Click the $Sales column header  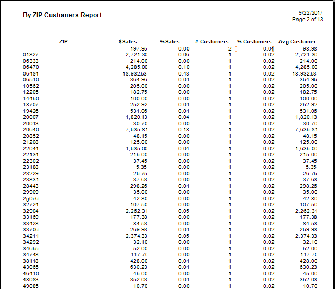128,42
